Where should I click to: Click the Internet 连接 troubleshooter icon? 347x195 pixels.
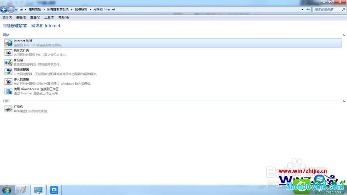pos(8,43)
